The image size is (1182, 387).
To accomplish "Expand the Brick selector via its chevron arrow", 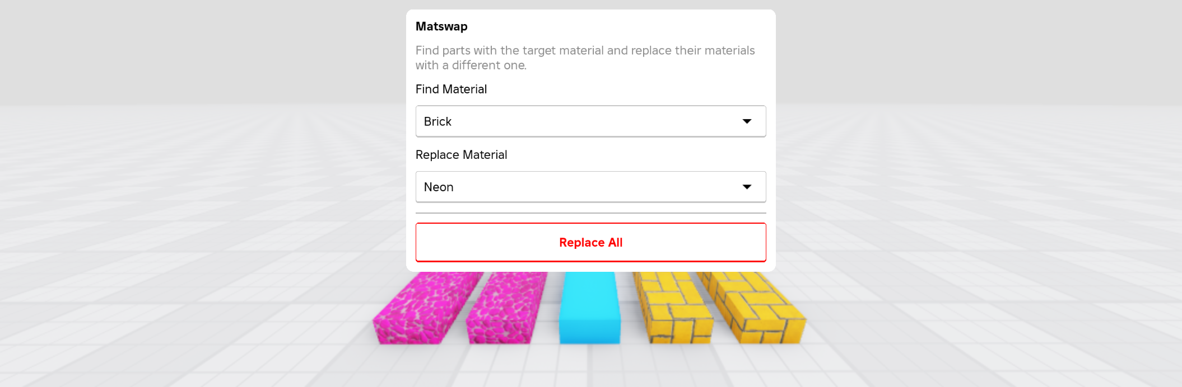I will tap(747, 121).
